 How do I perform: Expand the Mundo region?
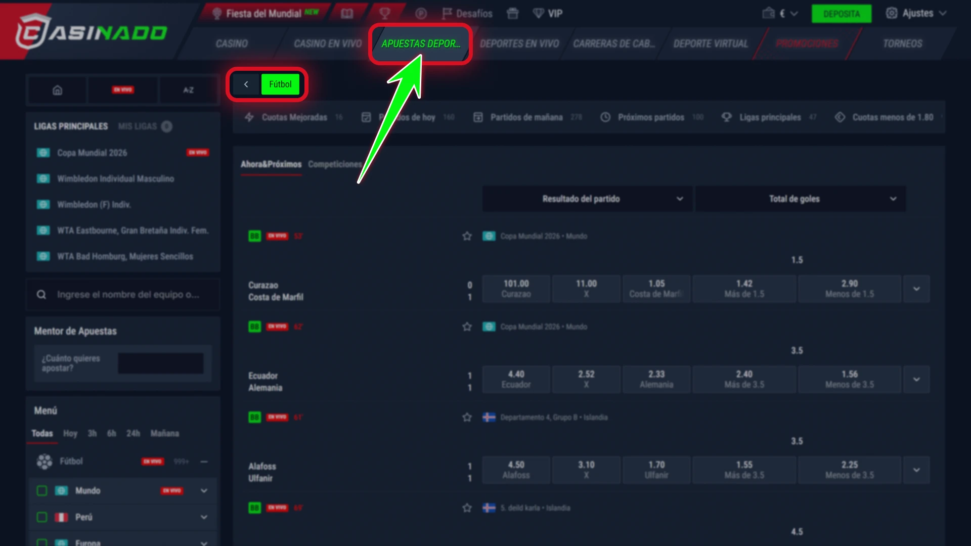(x=204, y=491)
